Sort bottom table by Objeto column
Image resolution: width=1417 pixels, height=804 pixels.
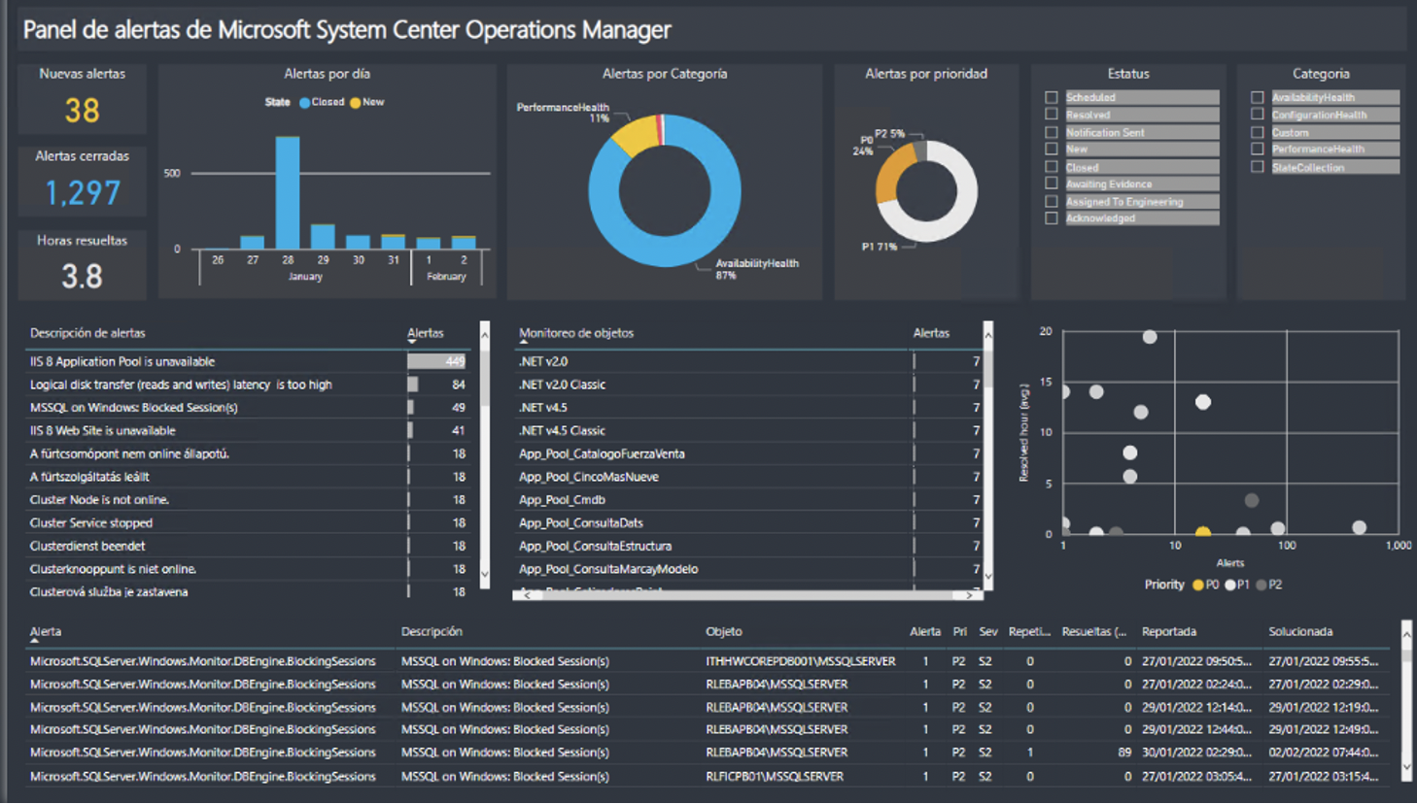[x=724, y=631]
